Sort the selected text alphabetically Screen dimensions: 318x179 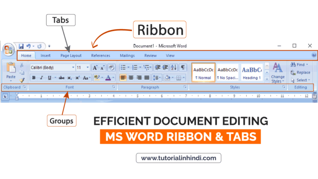[x=174, y=67]
